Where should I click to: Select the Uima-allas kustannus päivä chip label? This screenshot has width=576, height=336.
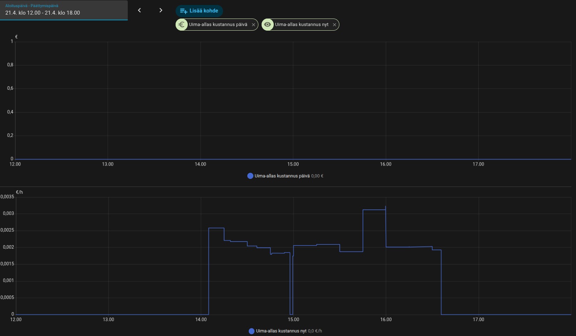point(218,25)
